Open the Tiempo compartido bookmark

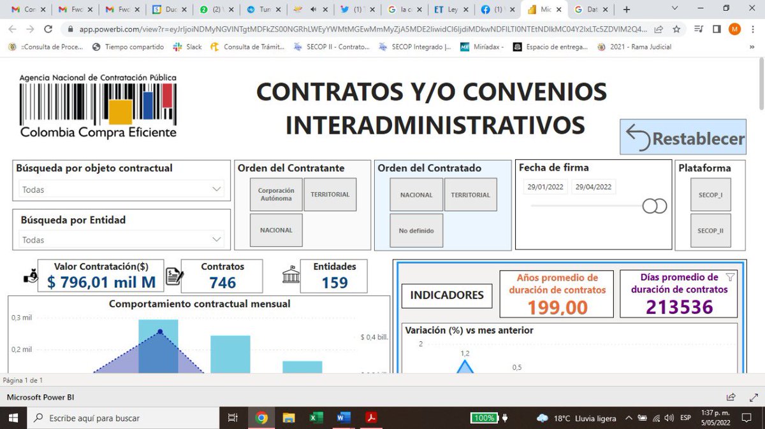click(x=128, y=47)
